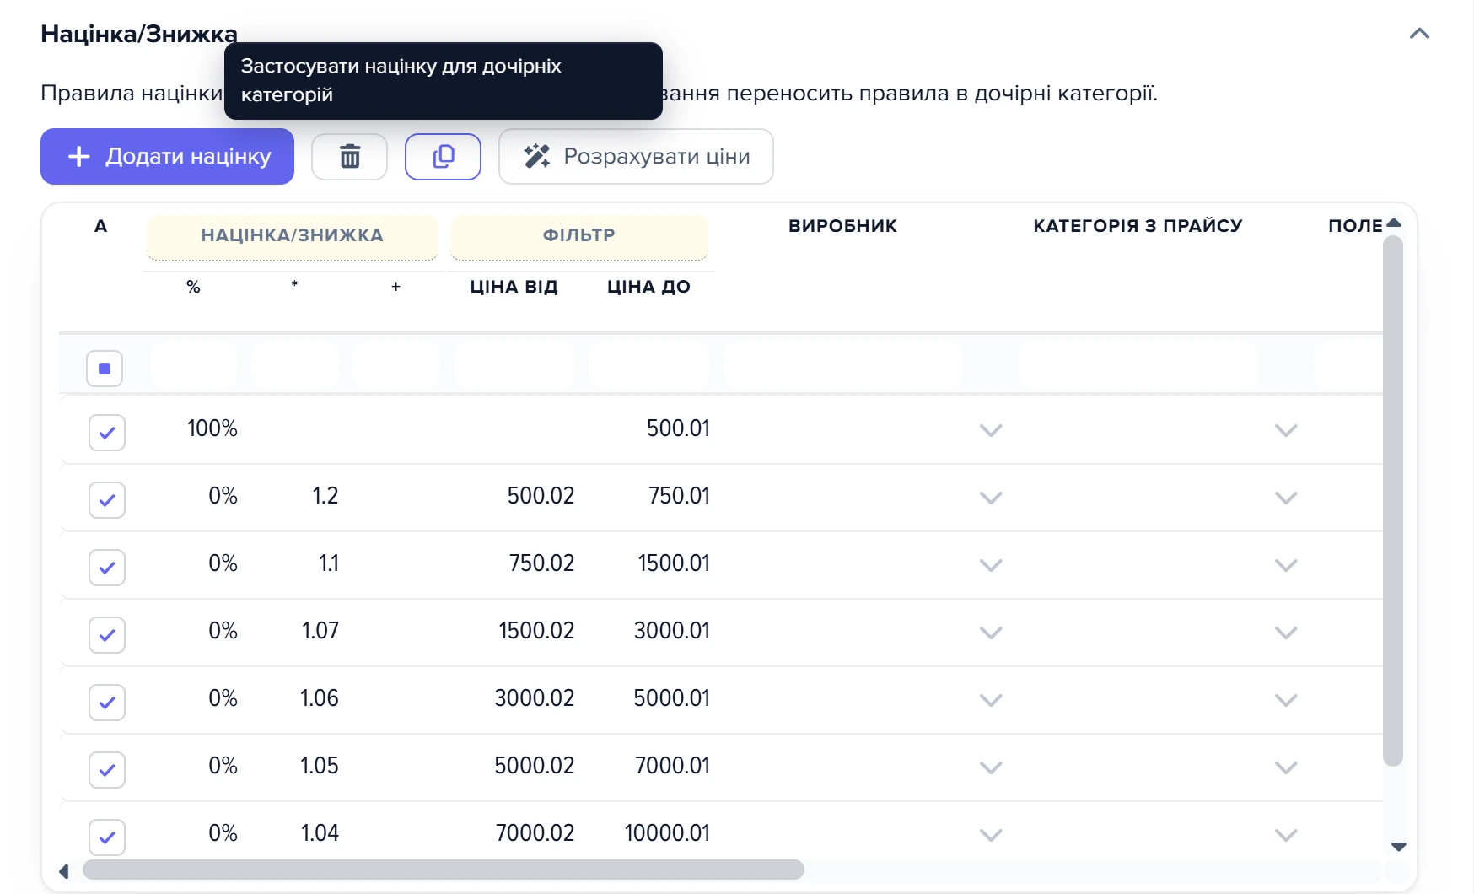The image size is (1474, 894).
Task: Click the 1500.02 price-from cell
Action: coord(536,631)
